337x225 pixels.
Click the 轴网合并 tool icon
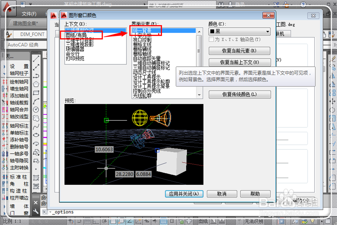pos(5,110)
